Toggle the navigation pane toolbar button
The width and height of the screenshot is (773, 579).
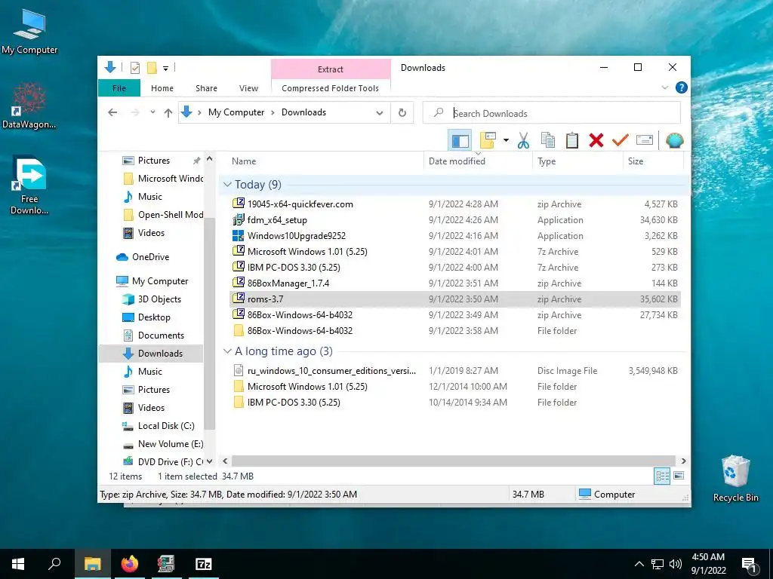coord(460,141)
